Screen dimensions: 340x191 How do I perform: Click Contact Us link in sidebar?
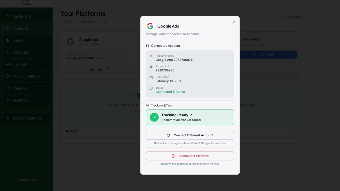pyautogui.click(x=27, y=180)
